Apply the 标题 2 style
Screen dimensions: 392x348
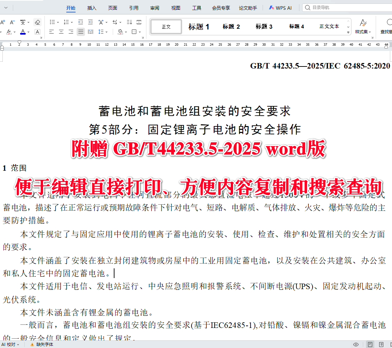231,27
